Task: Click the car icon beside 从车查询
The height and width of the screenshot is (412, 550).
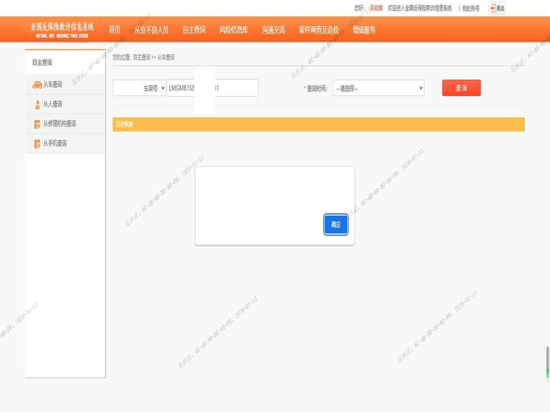Action: (36, 85)
